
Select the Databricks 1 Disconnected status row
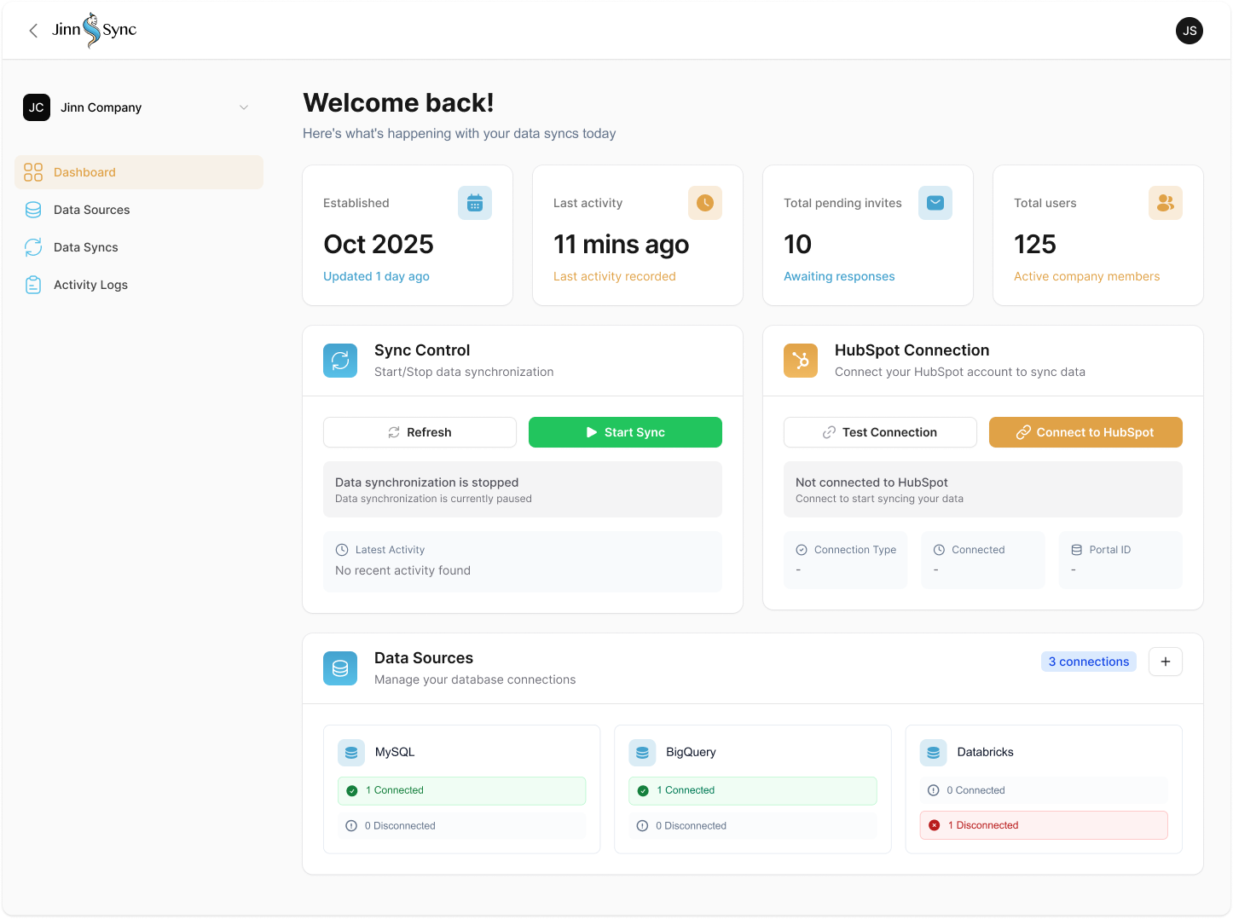click(1043, 825)
